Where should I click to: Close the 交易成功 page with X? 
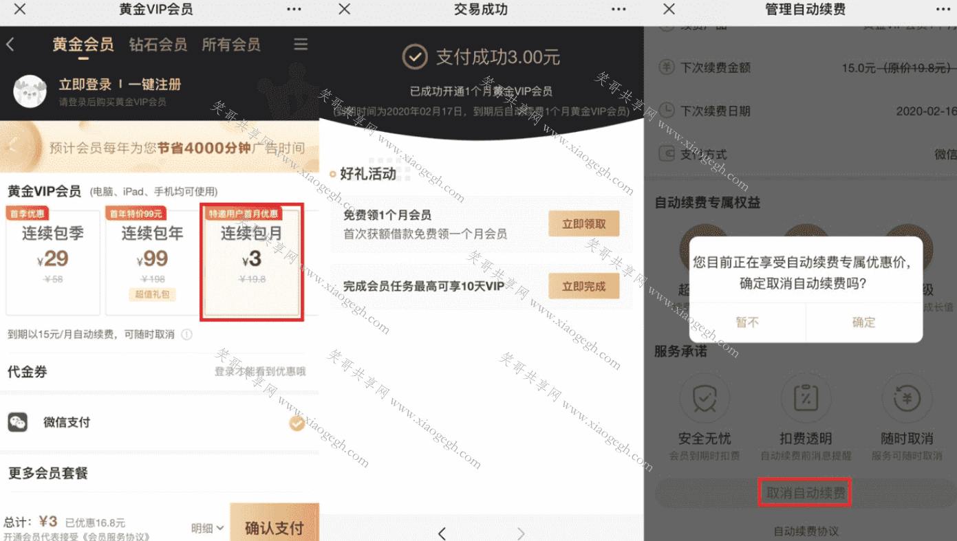(345, 9)
